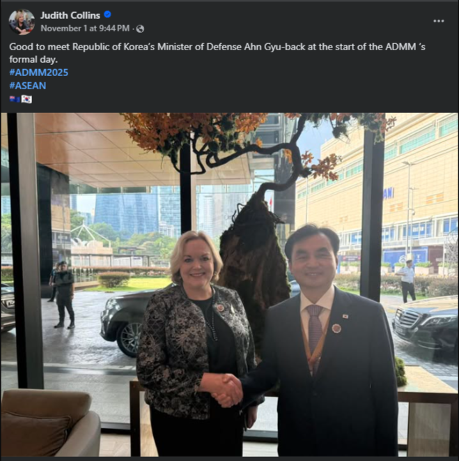Viewport: 459px width, 461px height.
Task: Click the globe public audience icon
Action: tap(140, 29)
